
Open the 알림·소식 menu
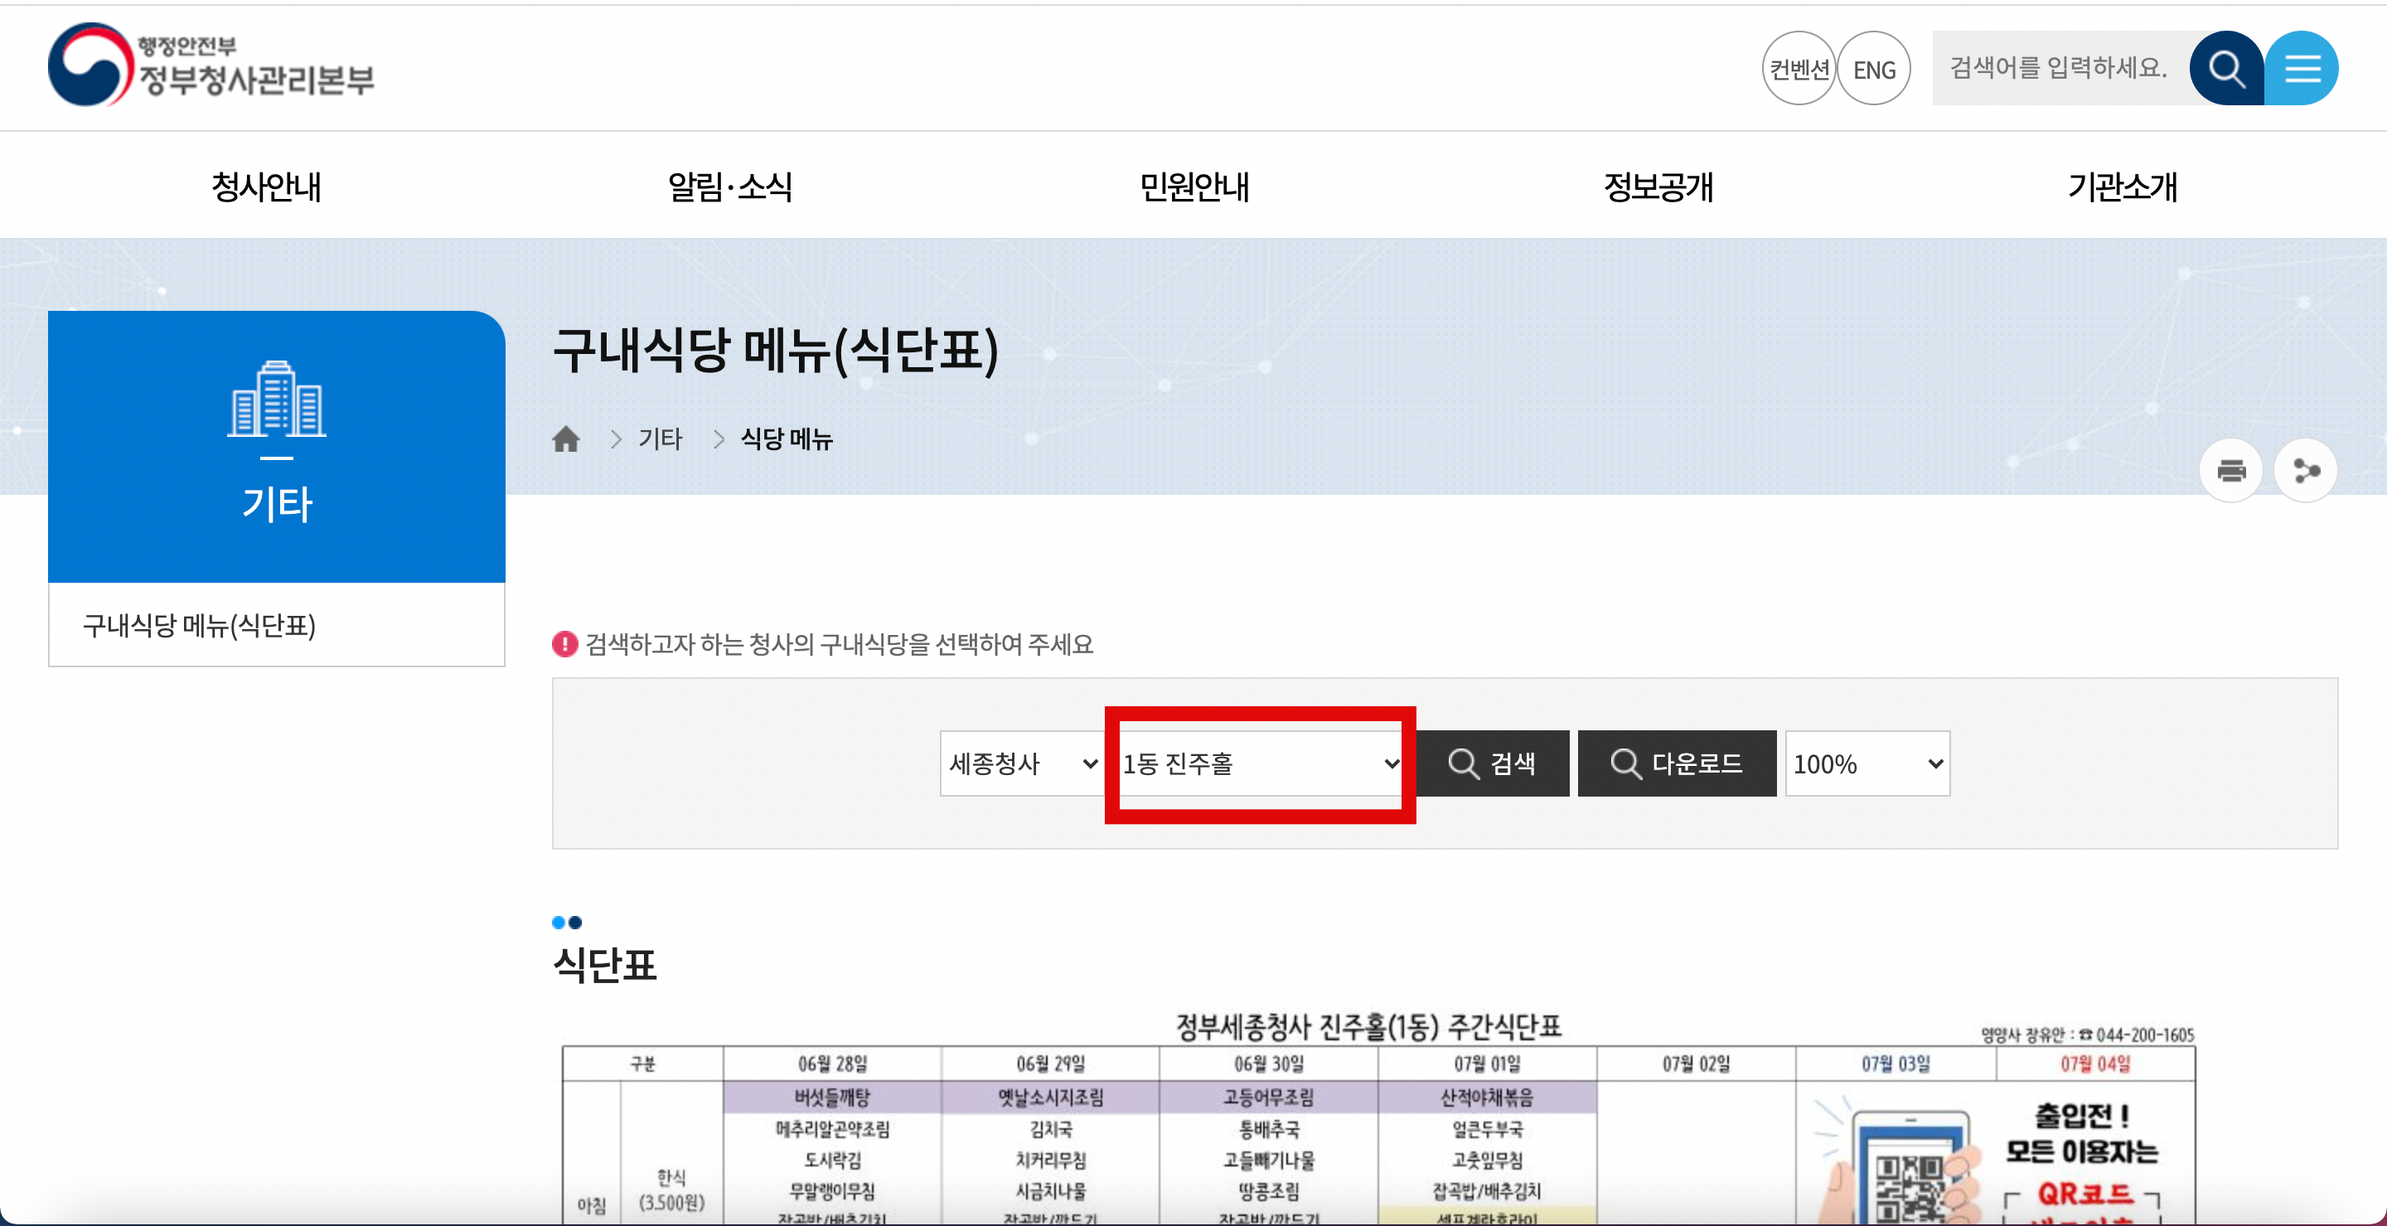point(730,187)
